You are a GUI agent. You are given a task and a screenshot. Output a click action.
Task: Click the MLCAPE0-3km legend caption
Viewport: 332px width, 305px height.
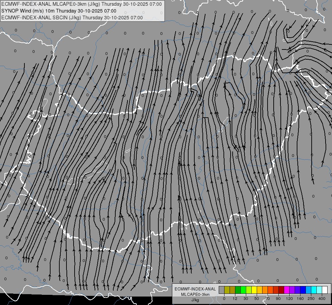click(x=195, y=294)
